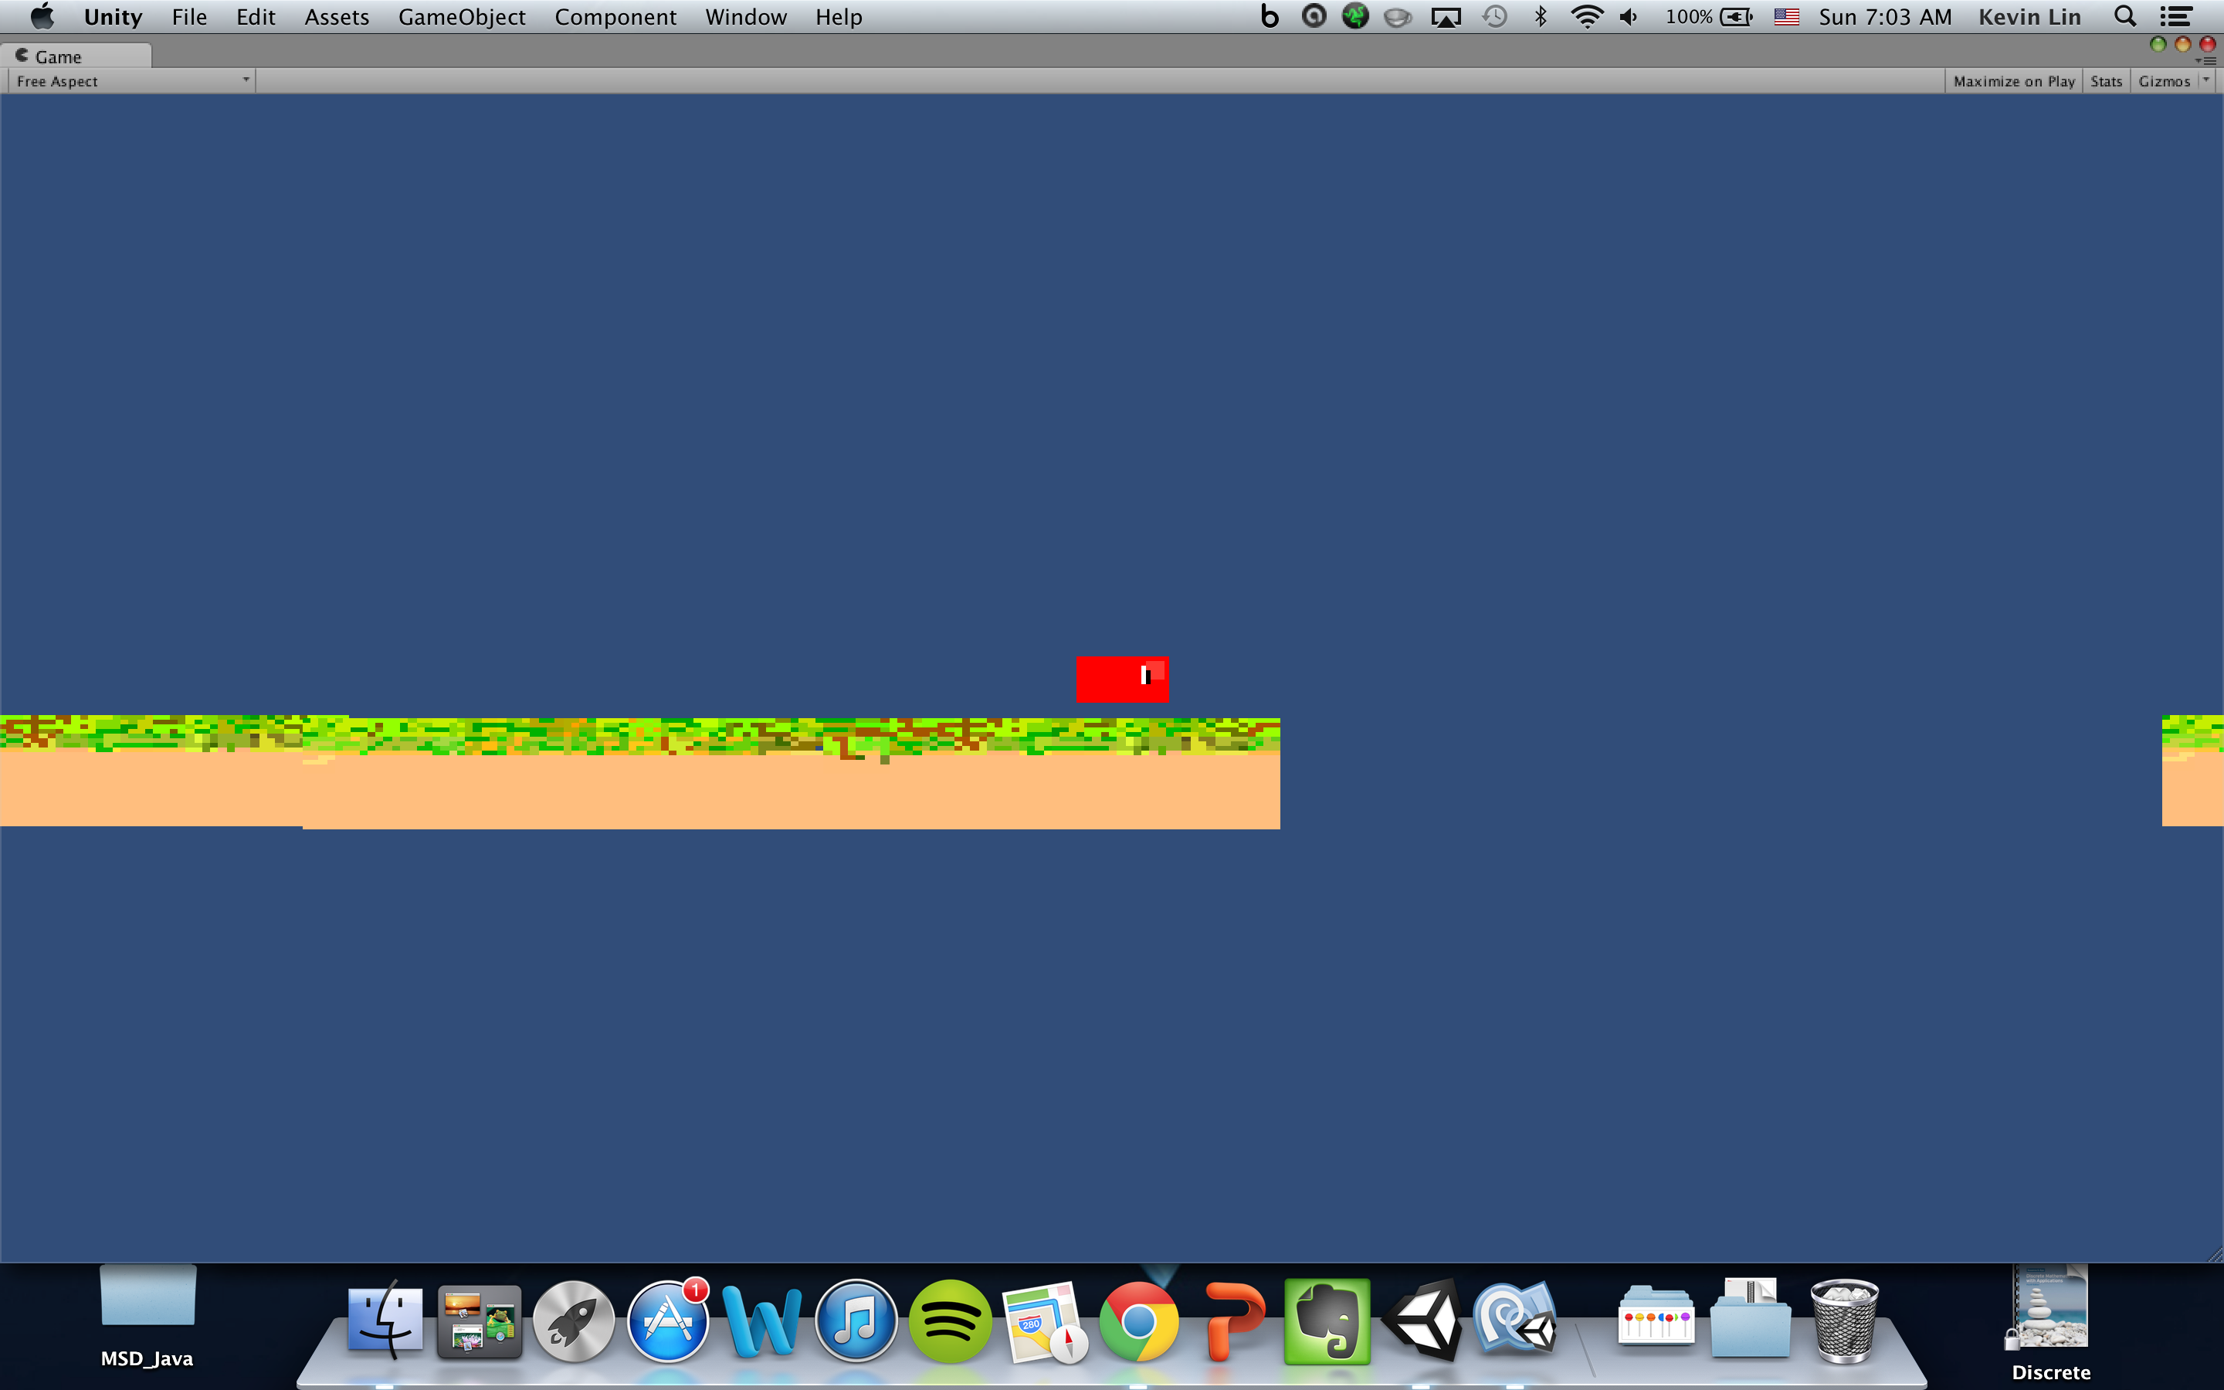The height and width of the screenshot is (1390, 2224).
Task: Click the Time Machine menu bar icon
Action: coord(1495,16)
